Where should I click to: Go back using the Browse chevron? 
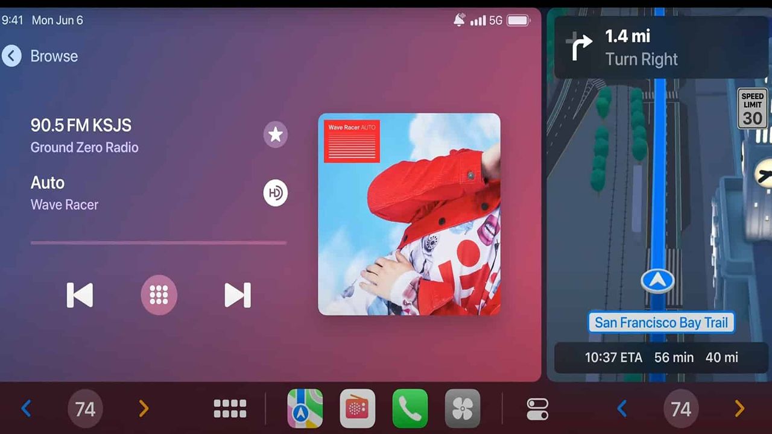pyautogui.click(x=11, y=56)
